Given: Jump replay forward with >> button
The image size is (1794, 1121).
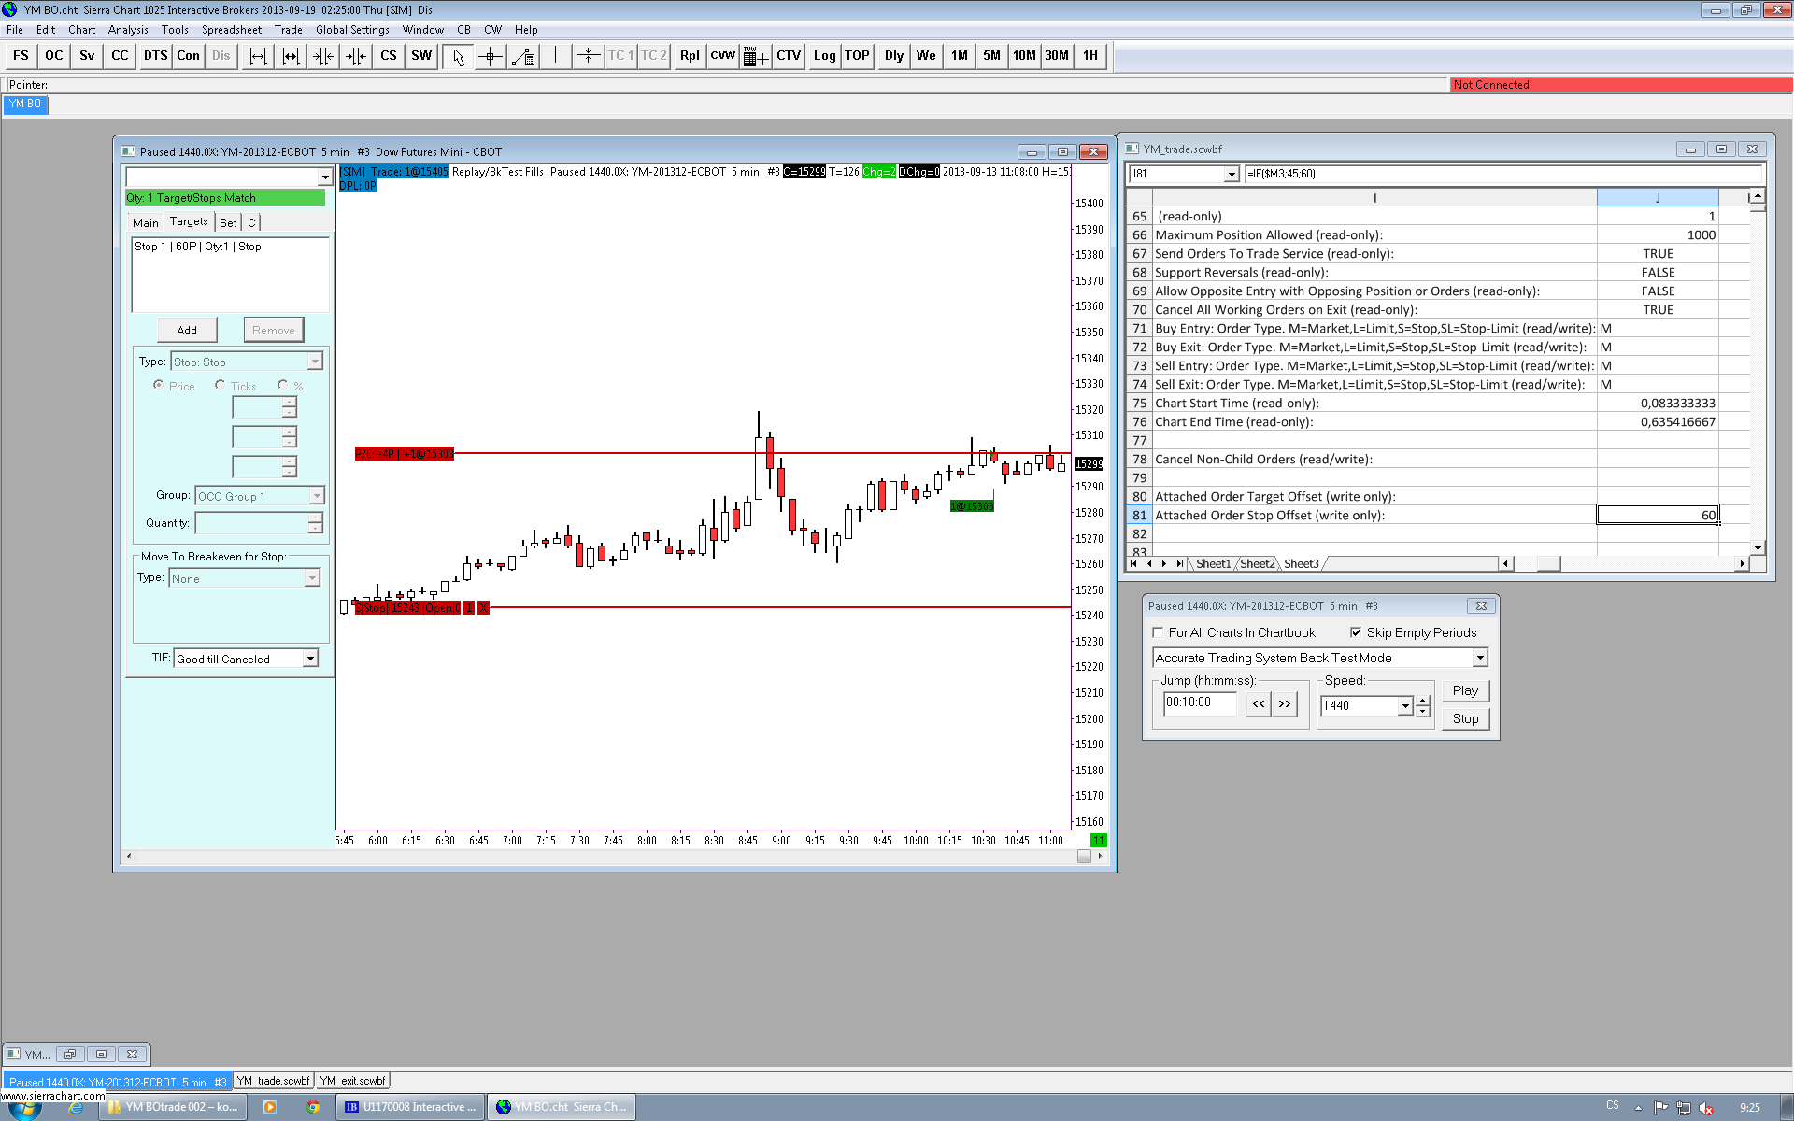Looking at the screenshot, I should pos(1285,704).
